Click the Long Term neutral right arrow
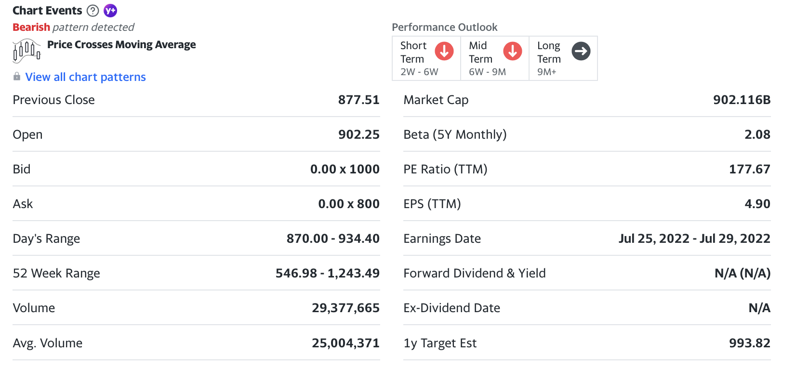Image resolution: width=796 pixels, height=369 pixels. 581,51
